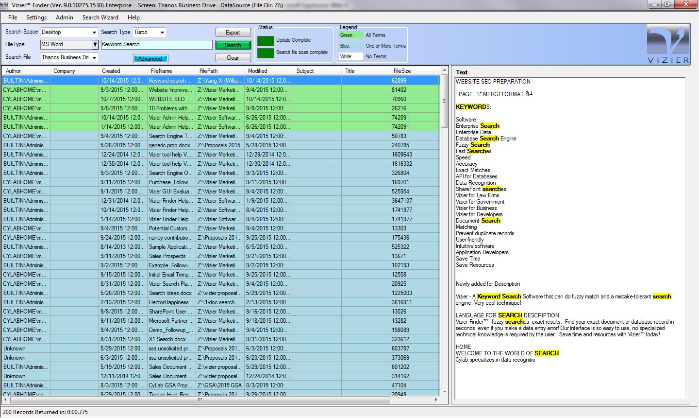Sort by the FileSize column header
The height and width of the screenshot is (418, 699).
click(x=415, y=71)
